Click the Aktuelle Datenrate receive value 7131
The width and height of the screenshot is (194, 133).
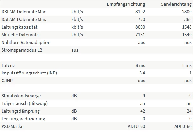tap(140, 35)
